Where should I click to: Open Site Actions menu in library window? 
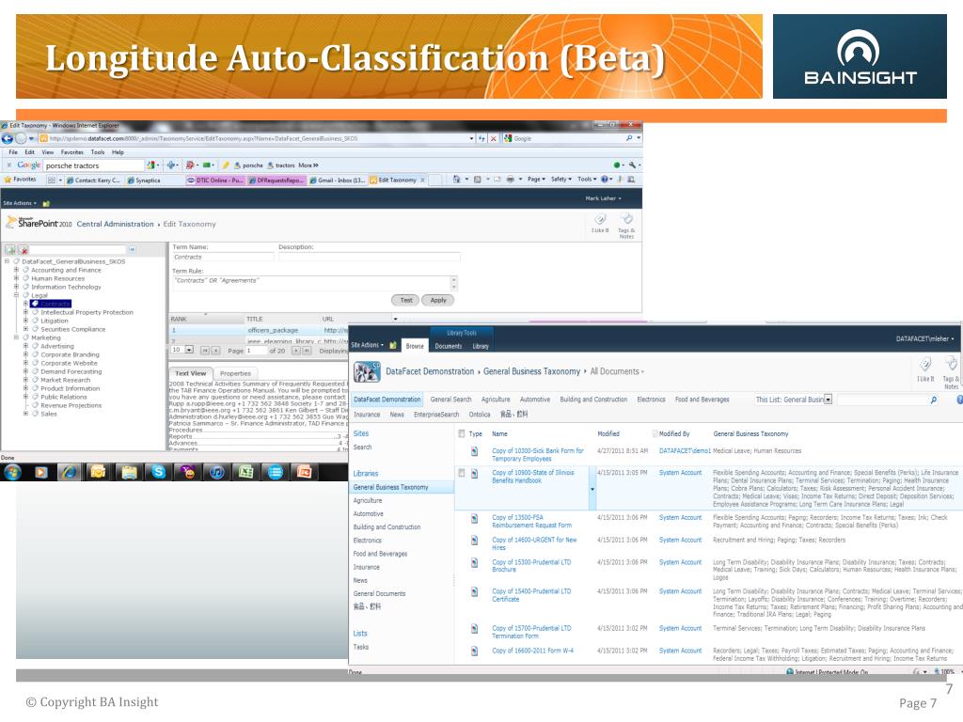pos(368,345)
